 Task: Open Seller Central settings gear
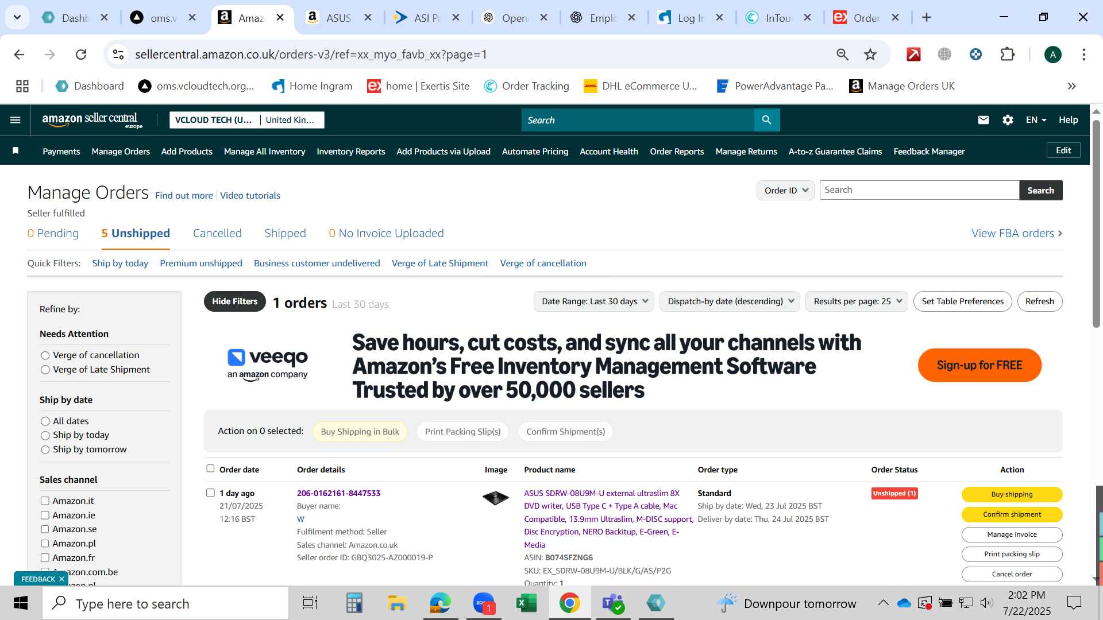[x=1008, y=120]
